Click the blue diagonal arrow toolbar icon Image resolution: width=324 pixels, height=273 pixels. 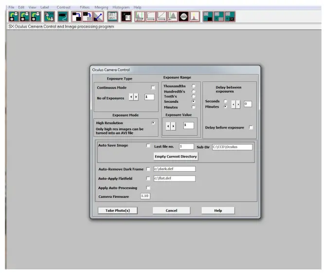(x=98, y=17)
